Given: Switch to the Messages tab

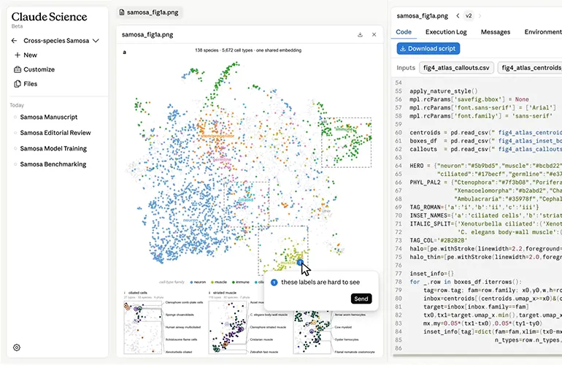Looking at the screenshot, I should pyautogui.click(x=496, y=32).
